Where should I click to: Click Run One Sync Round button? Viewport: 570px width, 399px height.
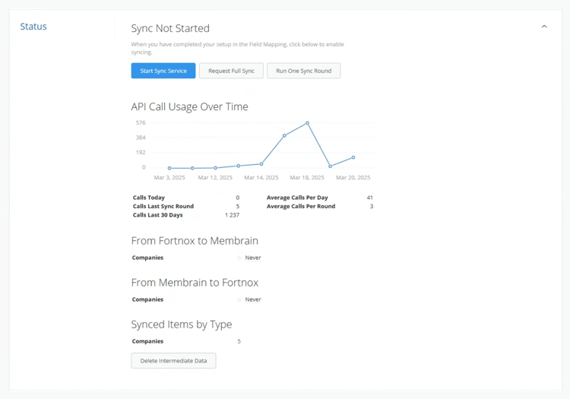(x=303, y=71)
